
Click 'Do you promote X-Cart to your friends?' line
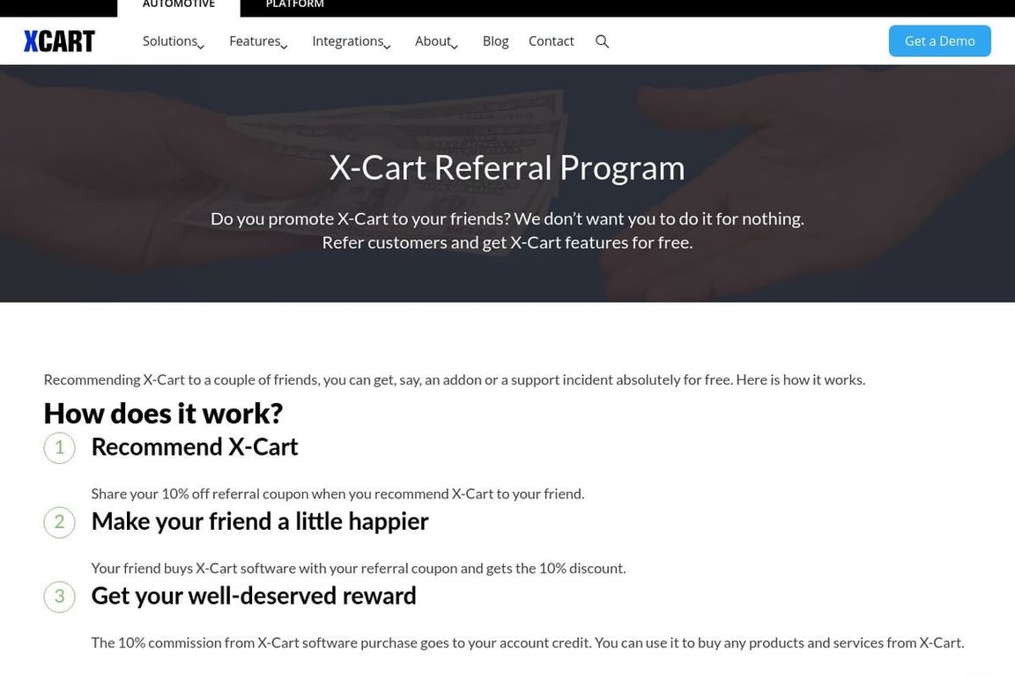pos(507,218)
